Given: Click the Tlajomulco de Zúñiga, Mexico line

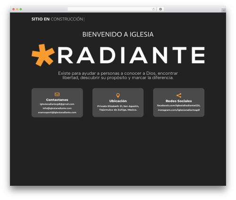Looking at the screenshot, I should click(x=118, y=110).
